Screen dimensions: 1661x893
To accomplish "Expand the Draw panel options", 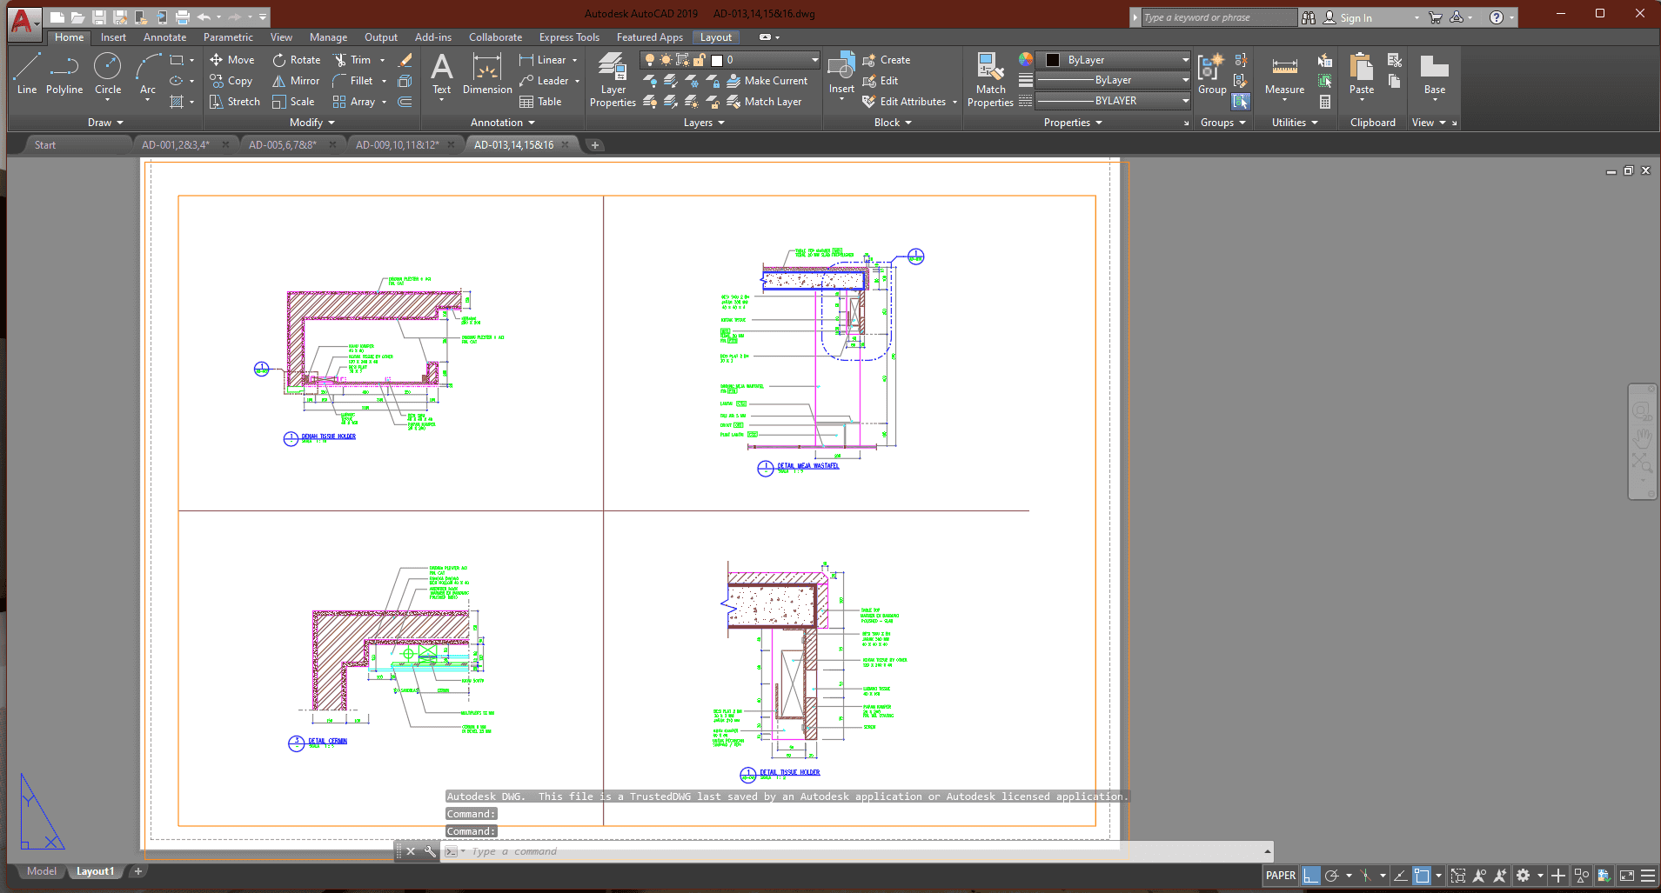I will click(x=105, y=123).
